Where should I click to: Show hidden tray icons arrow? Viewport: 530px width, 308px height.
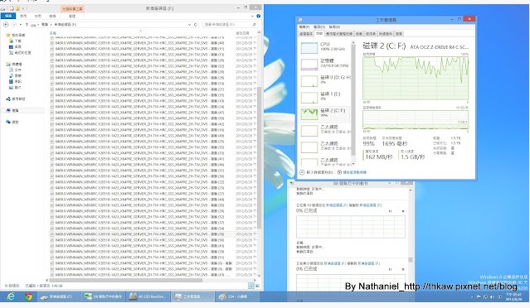pos(472,297)
